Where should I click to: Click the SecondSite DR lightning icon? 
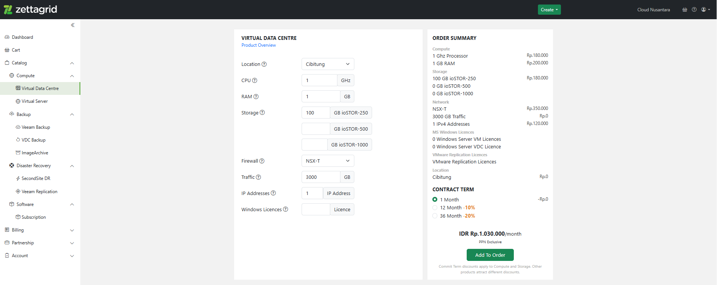[x=18, y=178]
